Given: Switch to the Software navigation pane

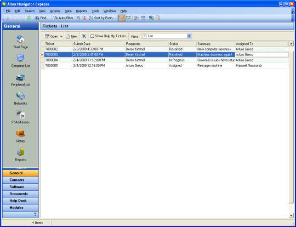Looking at the screenshot, I should pyautogui.click(x=20, y=187).
